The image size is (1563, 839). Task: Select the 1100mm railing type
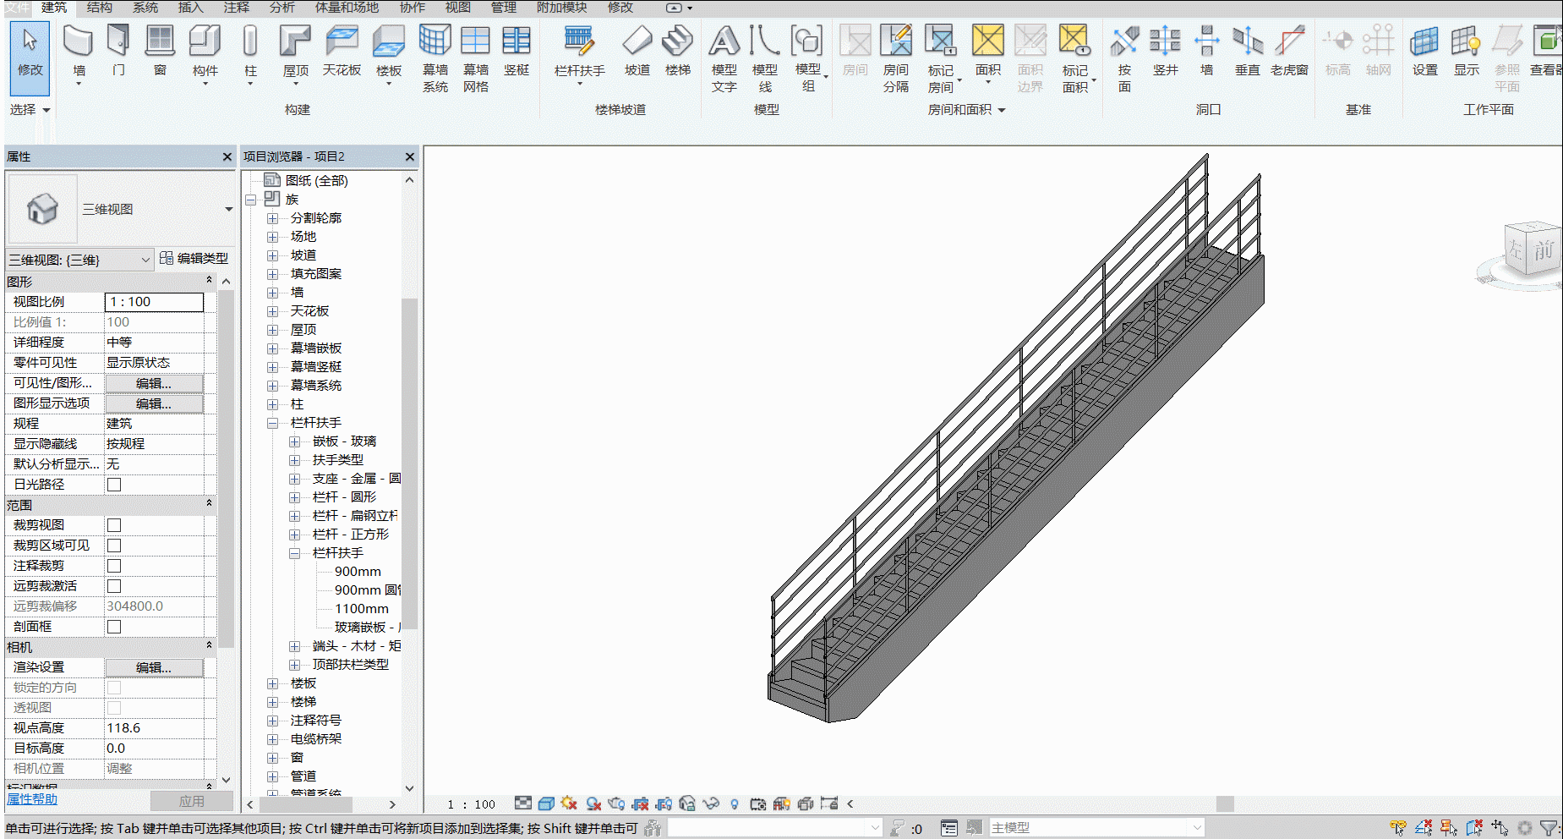tap(362, 609)
